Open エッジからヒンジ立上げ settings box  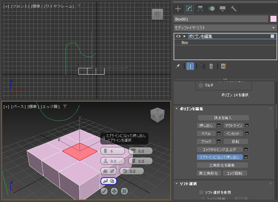246,149
